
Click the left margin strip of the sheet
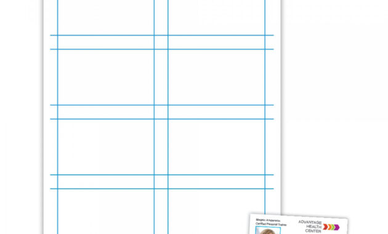point(51,117)
